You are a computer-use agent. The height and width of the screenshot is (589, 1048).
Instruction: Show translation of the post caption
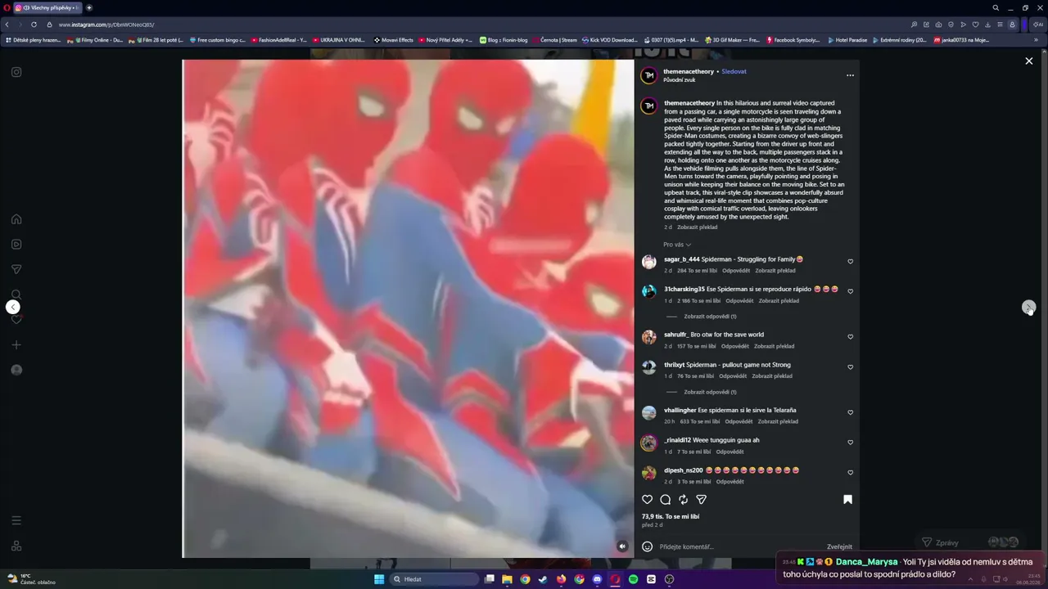pos(698,227)
